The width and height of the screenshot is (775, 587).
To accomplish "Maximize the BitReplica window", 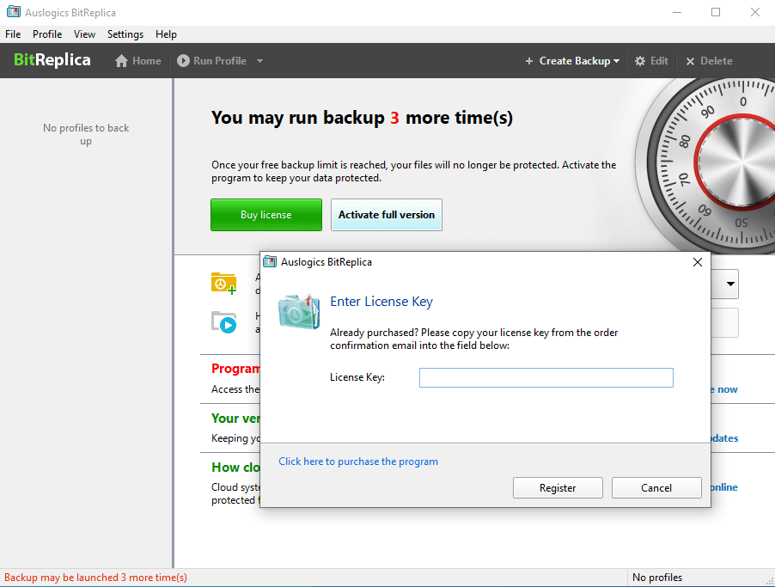I will 716,12.
